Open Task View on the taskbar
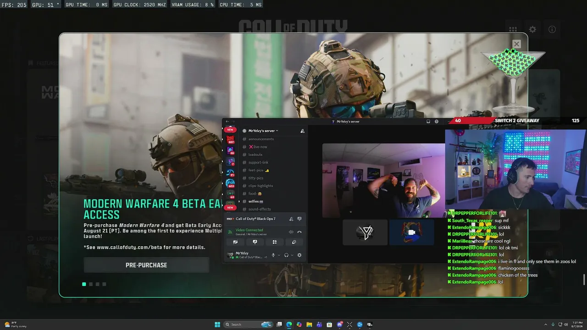The image size is (587, 330). pos(279,324)
